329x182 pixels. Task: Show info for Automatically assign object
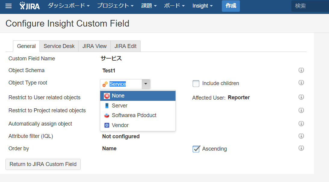click(301, 123)
